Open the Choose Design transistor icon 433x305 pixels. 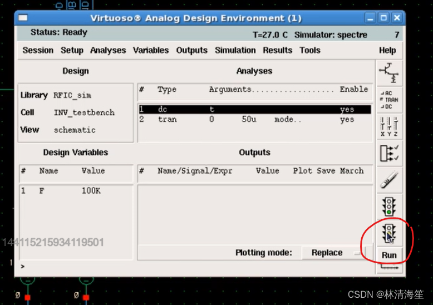click(x=389, y=73)
